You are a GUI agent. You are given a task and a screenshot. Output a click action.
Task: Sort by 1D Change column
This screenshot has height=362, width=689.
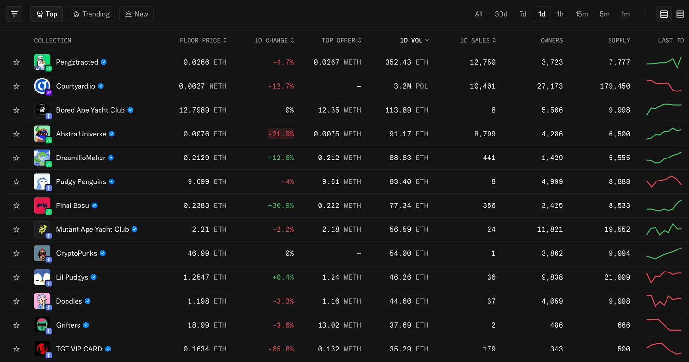tap(274, 40)
